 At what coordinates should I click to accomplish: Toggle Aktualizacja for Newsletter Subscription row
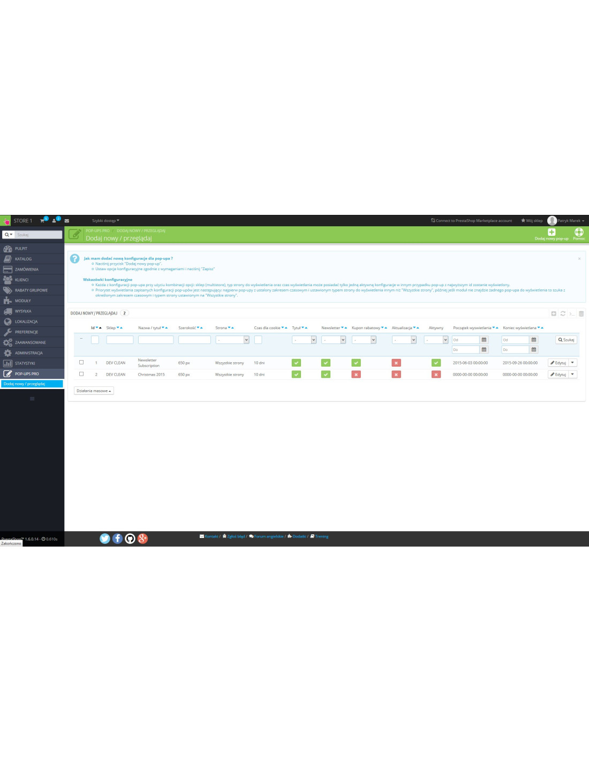[x=396, y=363]
